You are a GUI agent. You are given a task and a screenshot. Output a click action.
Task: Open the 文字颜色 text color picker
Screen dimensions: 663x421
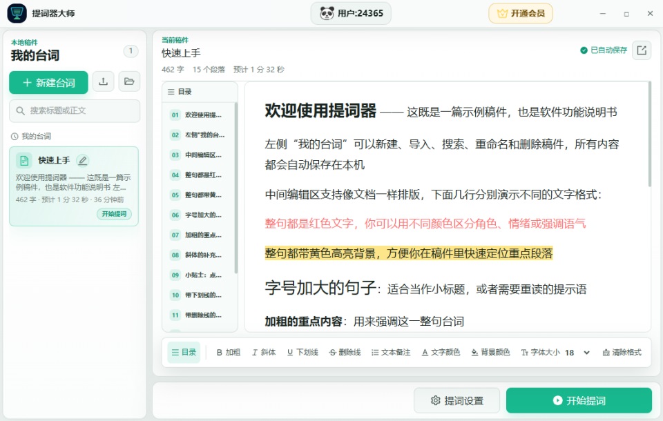coord(441,353)
